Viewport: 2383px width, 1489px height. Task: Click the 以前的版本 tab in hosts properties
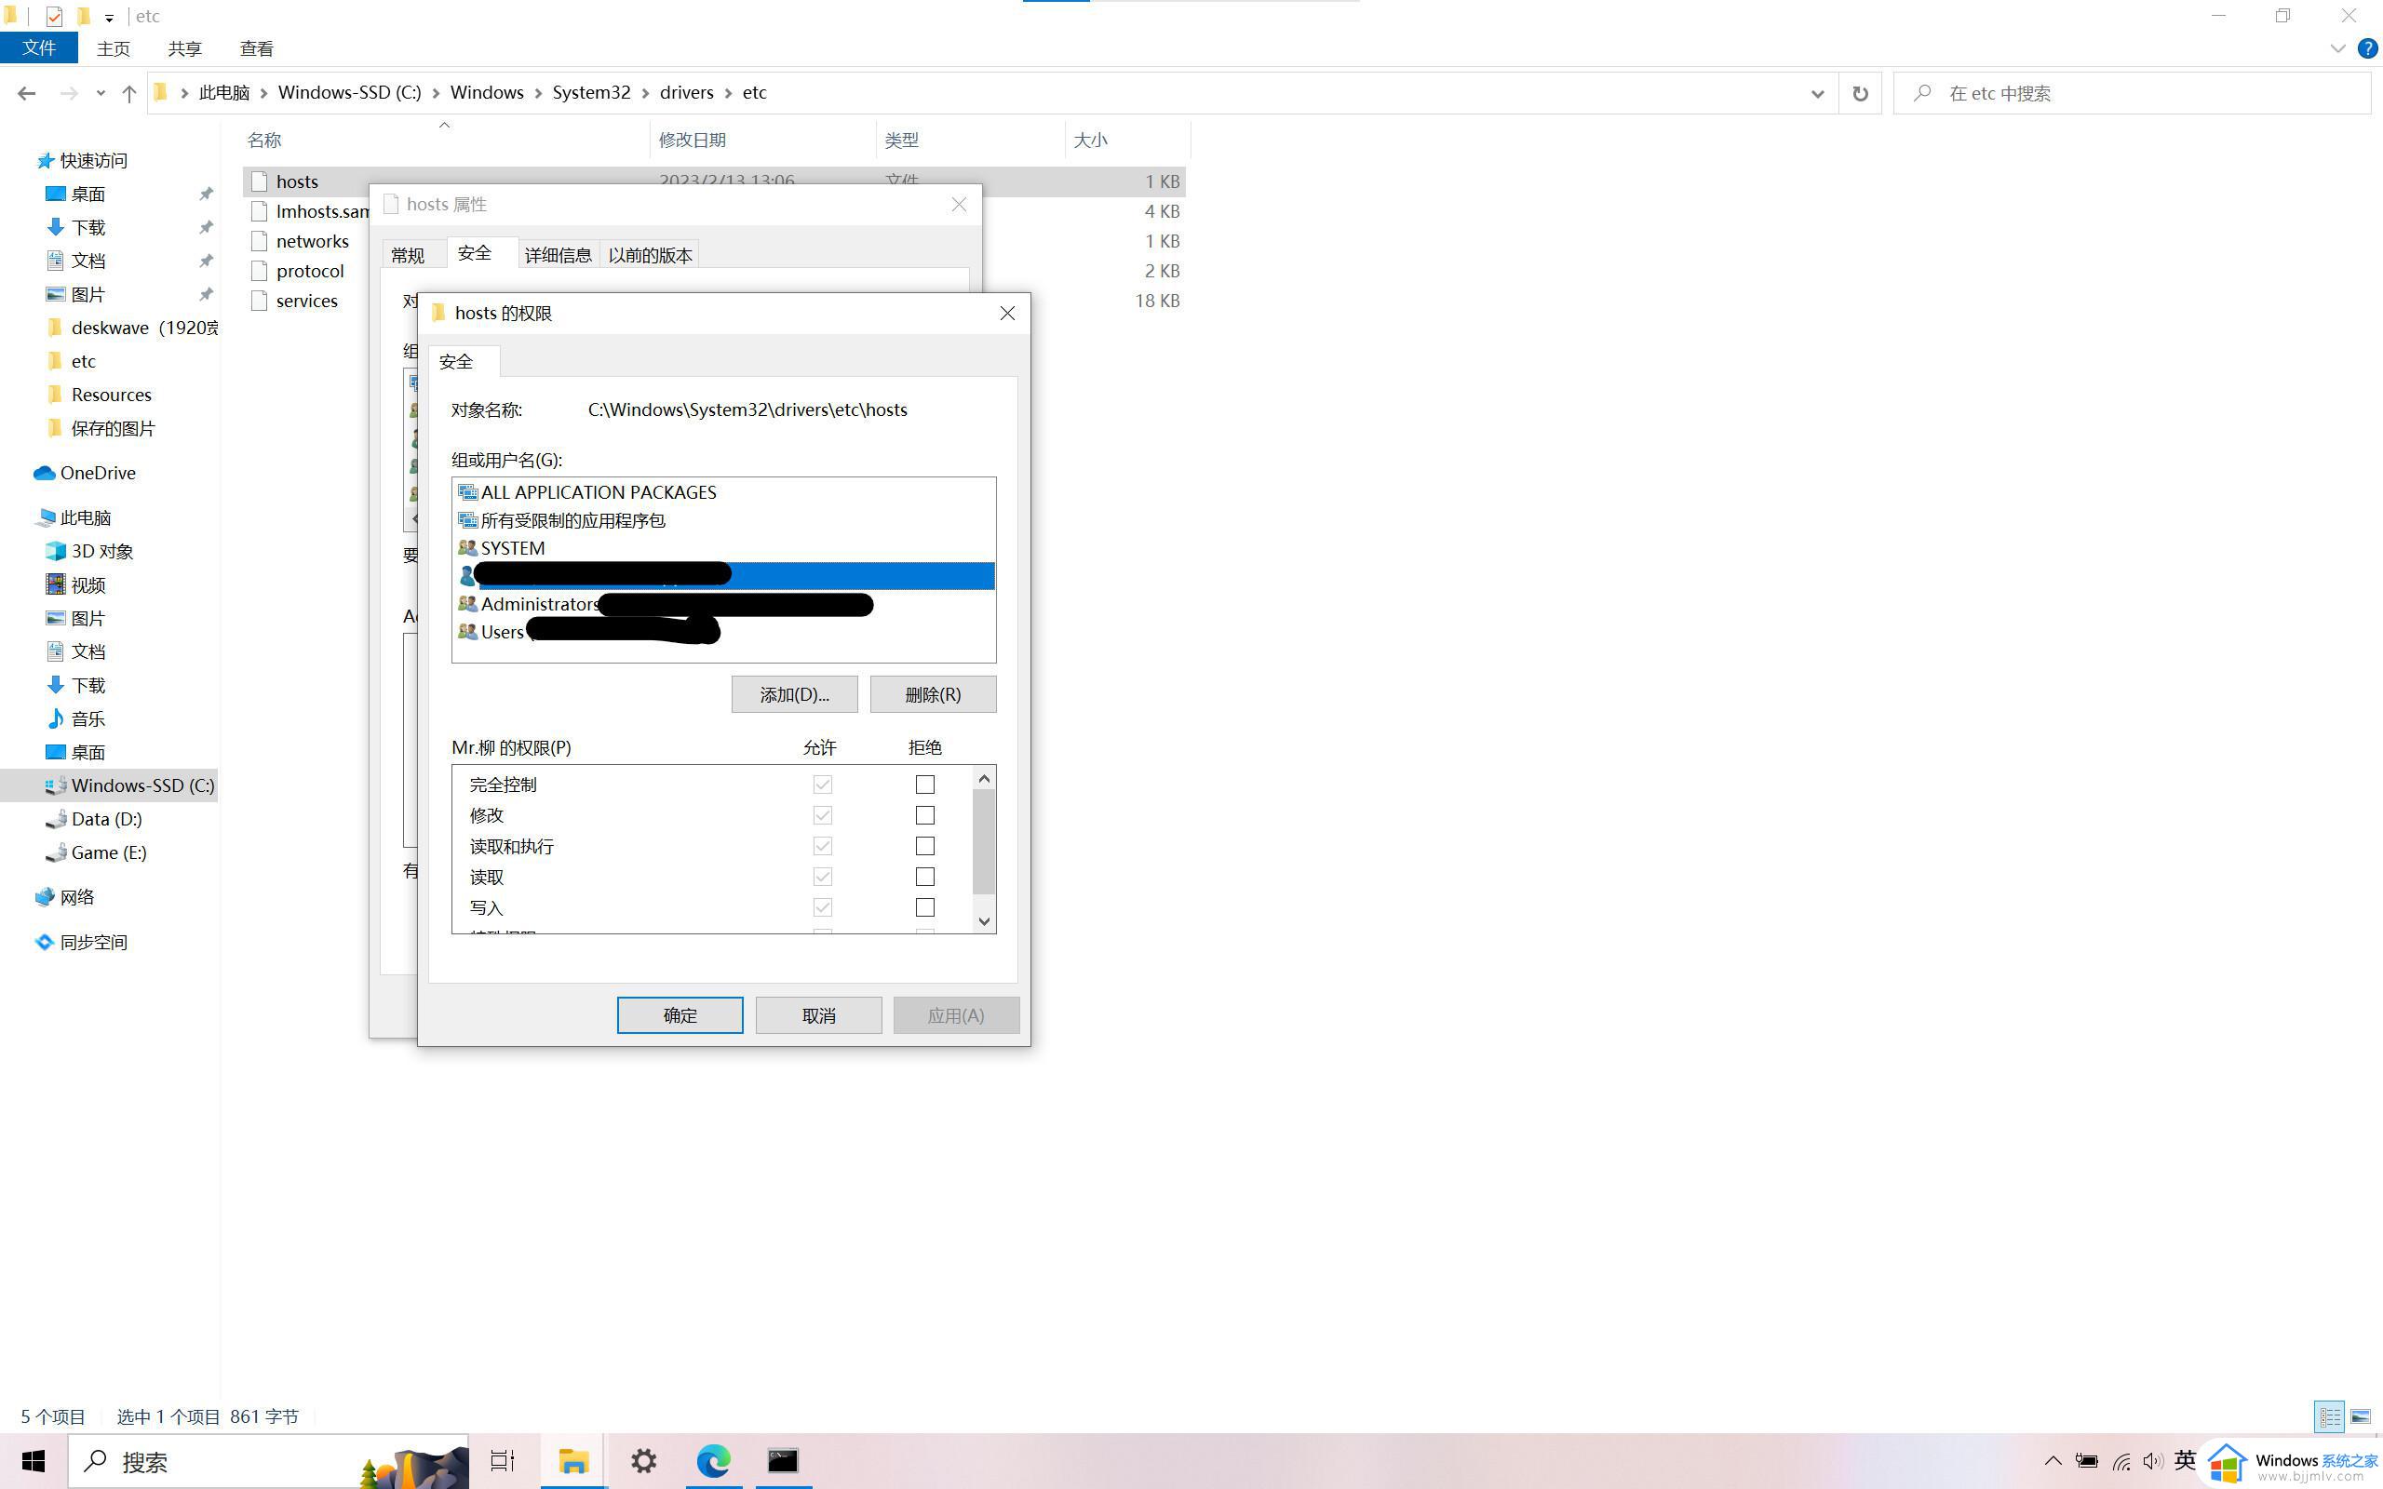tap(649, 254)
